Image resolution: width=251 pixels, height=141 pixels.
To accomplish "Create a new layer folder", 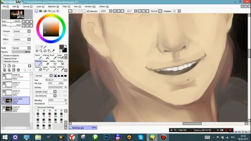I will point(14,66).
